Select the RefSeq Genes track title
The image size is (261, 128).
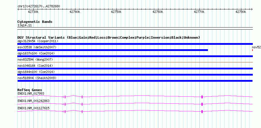pyautogui.click(x=30, y=90)
